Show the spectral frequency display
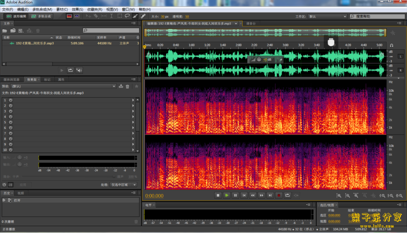 point(69,16)
